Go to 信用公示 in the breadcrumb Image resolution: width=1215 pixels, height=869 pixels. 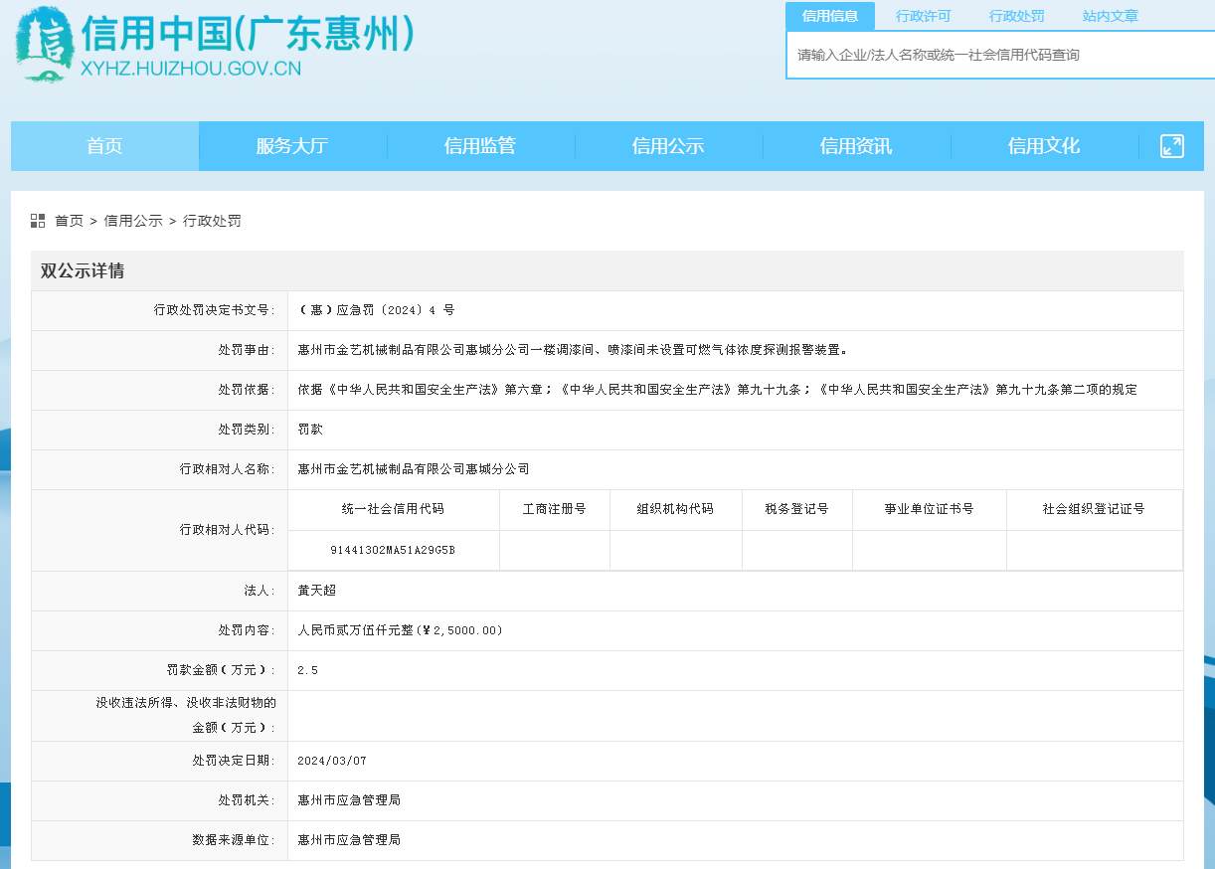pos(133,221)
